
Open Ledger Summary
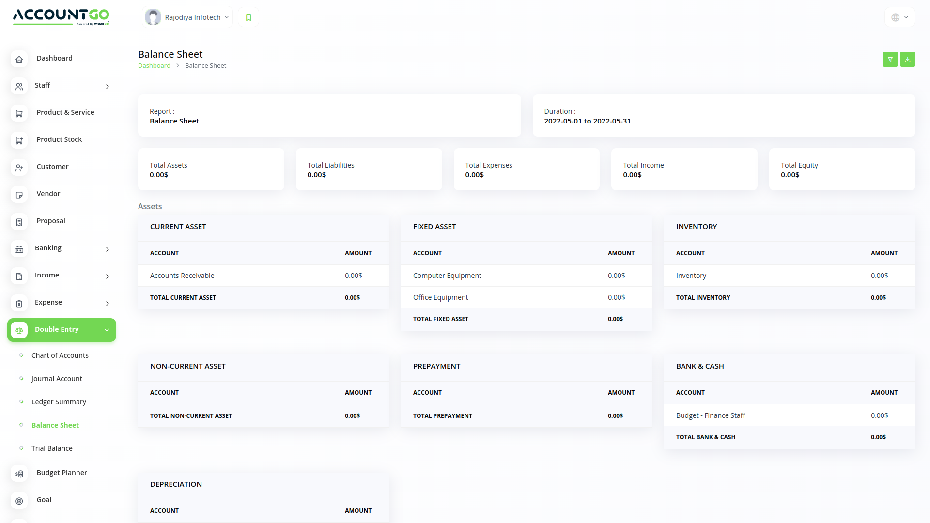[59, 401]
